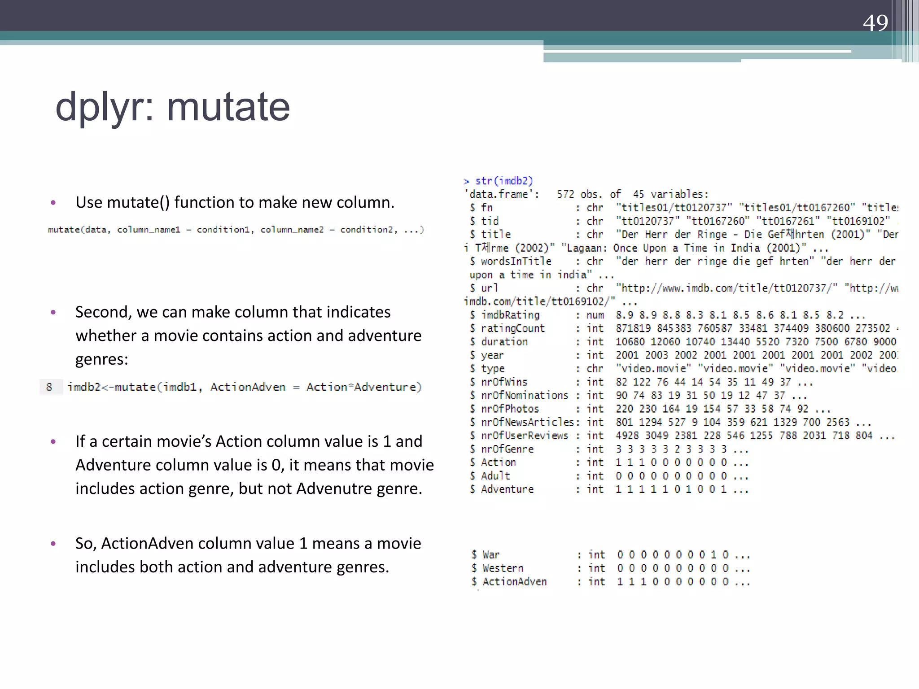Viewport: 919px width, 689px height.
Task: Click the "$ nrOfGenre" variable row
Action: [x=609, y=449]
